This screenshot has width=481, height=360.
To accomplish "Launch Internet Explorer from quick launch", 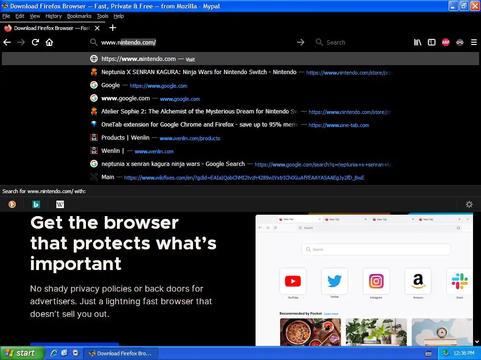I will point(54,353).
